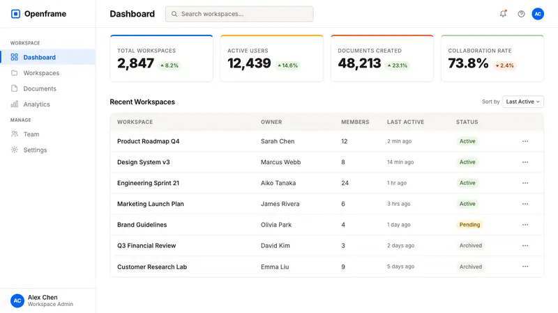Click the Active Users stat card
The height and width of the screenshot is (313, 558).
272,58
